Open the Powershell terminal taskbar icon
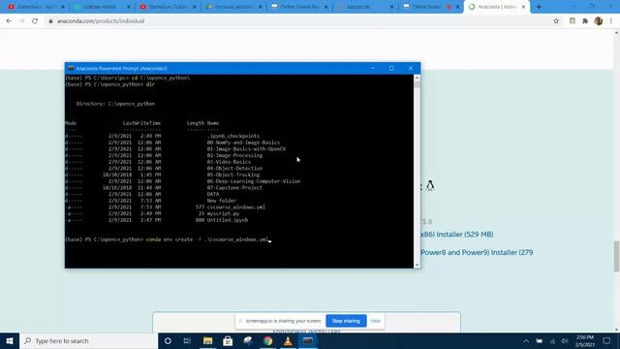Viewport: 620px width, 349px height. click(308, 340)
